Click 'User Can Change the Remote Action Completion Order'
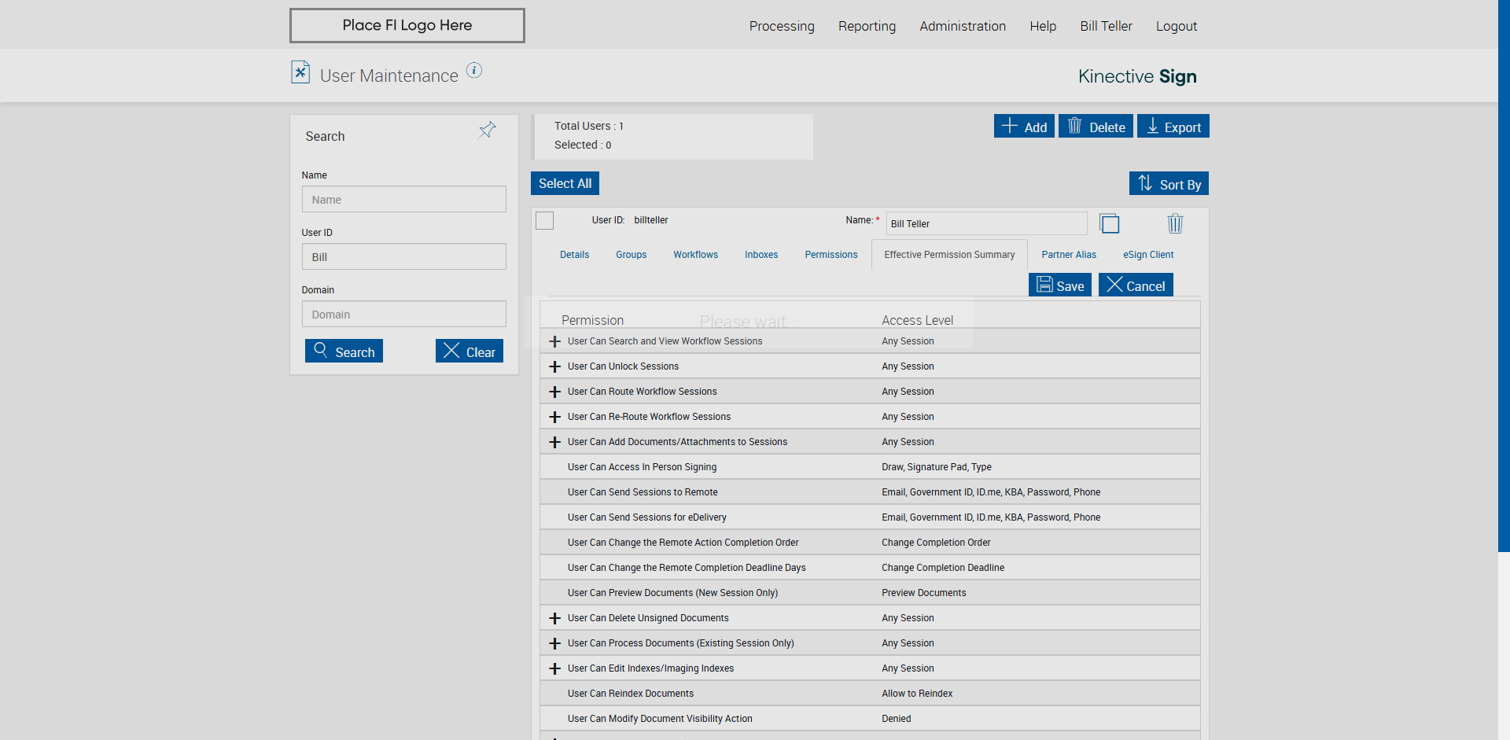The width and height of the screenshot is (1510, 740). click(x=683, y=543)
